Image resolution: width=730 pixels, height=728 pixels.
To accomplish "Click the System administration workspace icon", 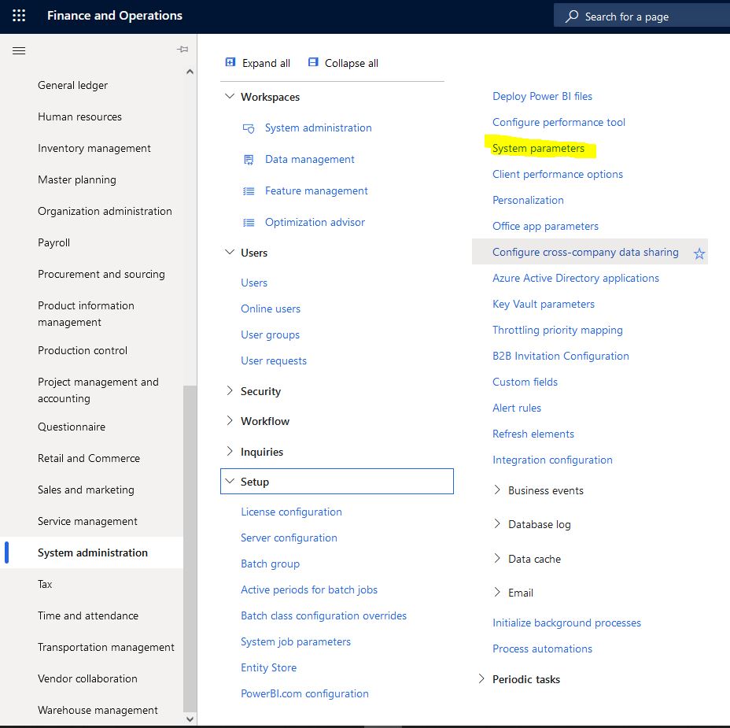I will (x=249, y=128).
